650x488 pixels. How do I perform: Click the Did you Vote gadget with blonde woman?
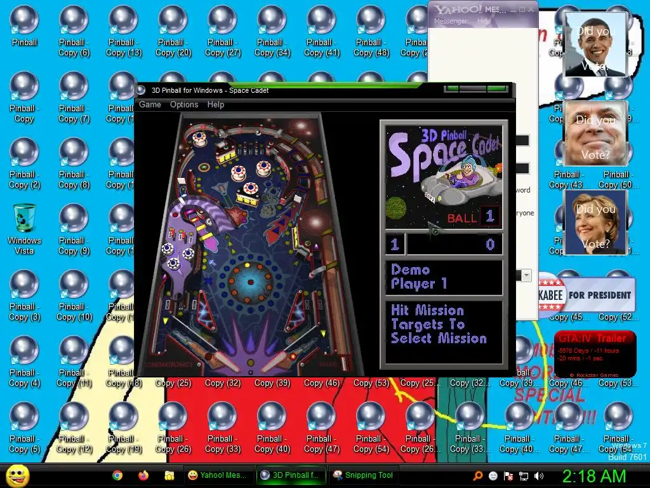pos(595,222)
